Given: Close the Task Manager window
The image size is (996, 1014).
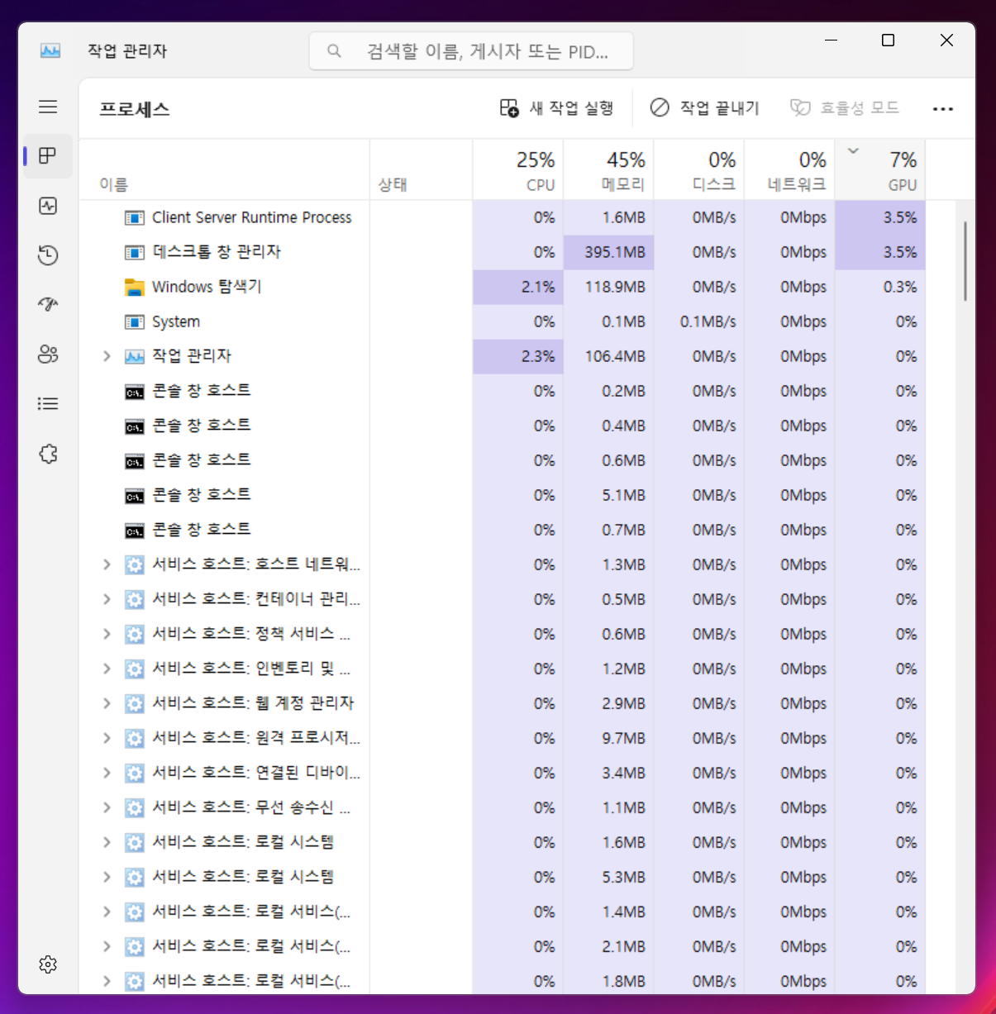Looking at the screenshot, I should click(946, 40).
